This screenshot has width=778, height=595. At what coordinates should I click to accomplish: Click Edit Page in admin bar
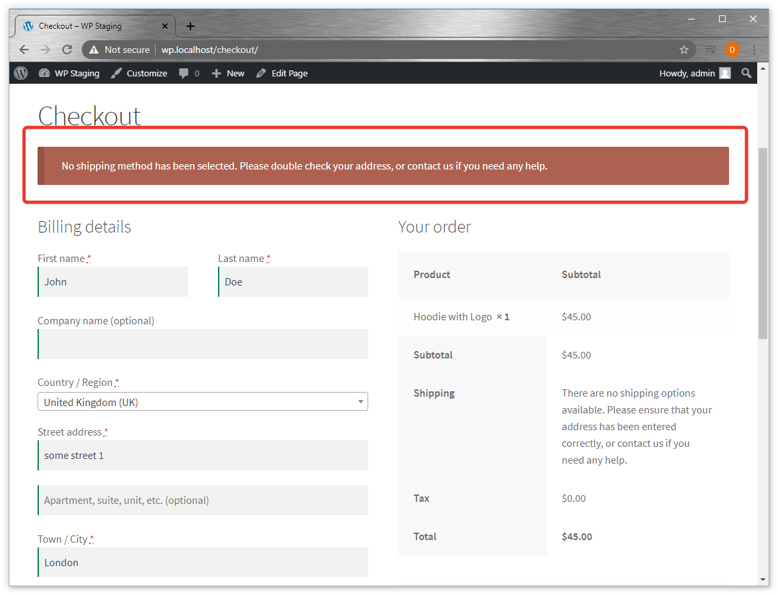coord(282,74)
